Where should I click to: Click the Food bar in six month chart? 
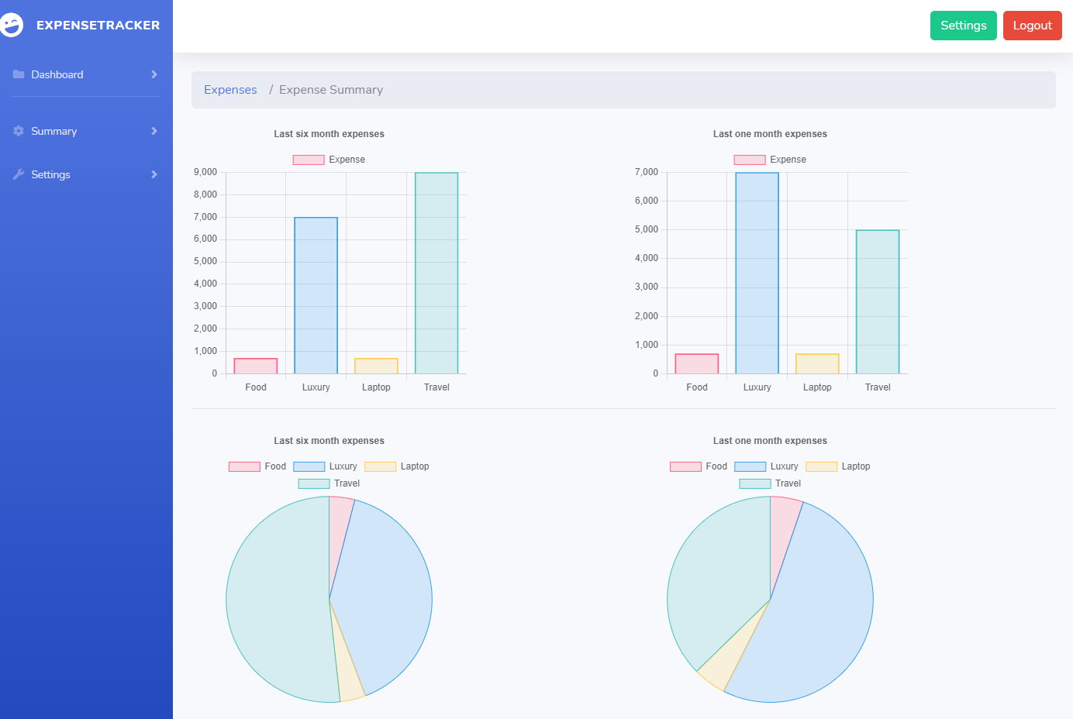coord(256,366)
